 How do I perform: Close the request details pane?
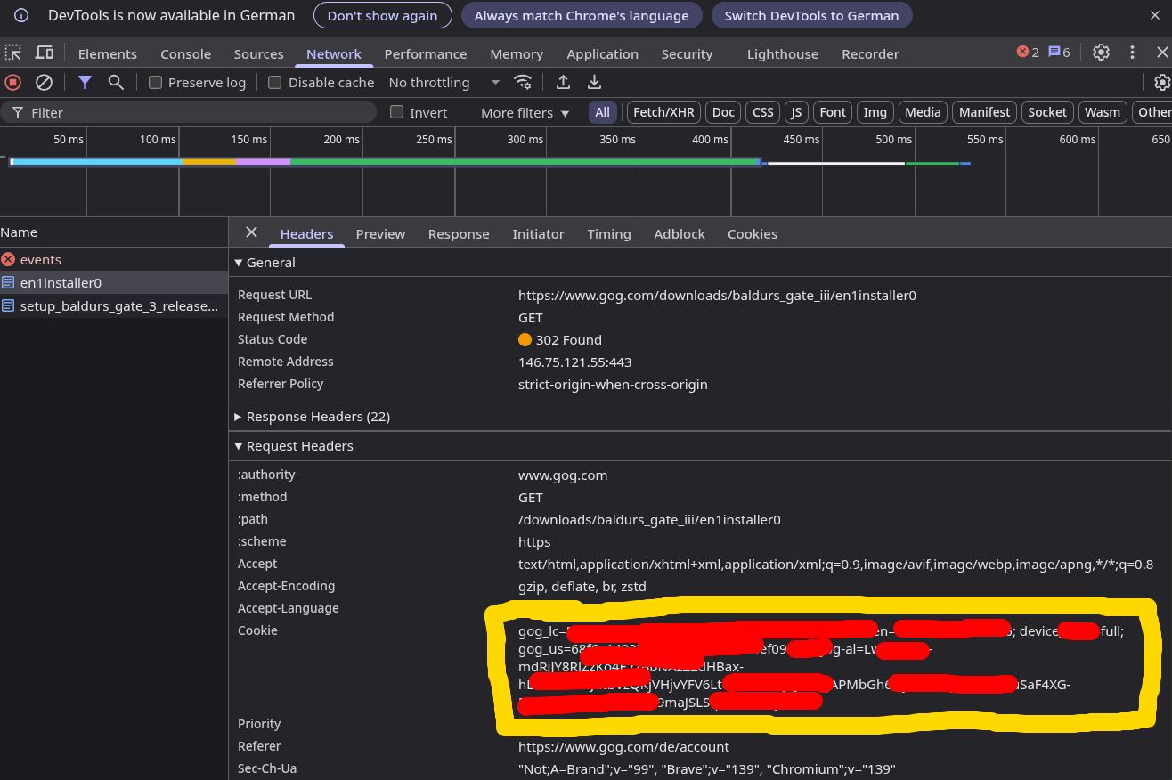coord(251,232)
